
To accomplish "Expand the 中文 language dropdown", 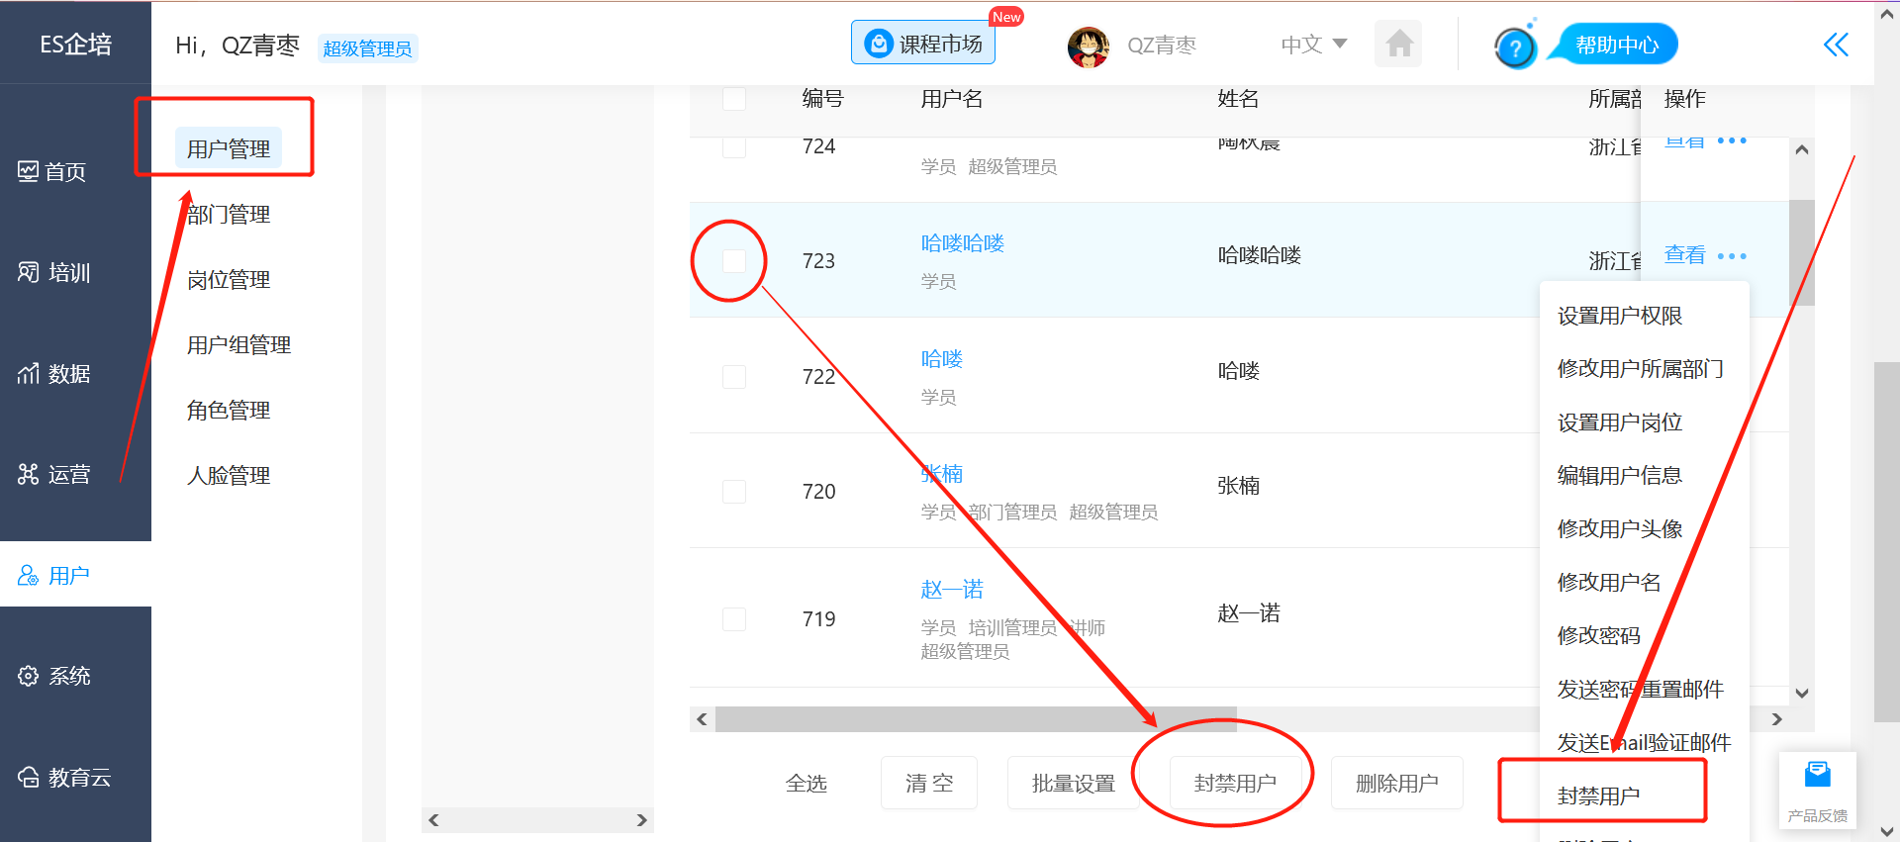I will pyautogui.click(x=1313, y=45).
